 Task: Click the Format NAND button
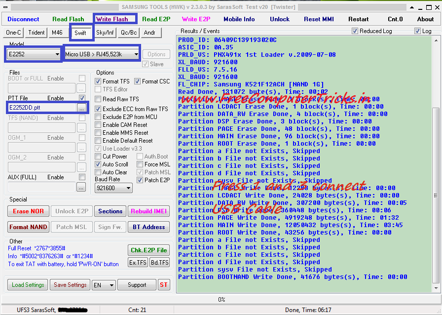[x=28, y=227]
